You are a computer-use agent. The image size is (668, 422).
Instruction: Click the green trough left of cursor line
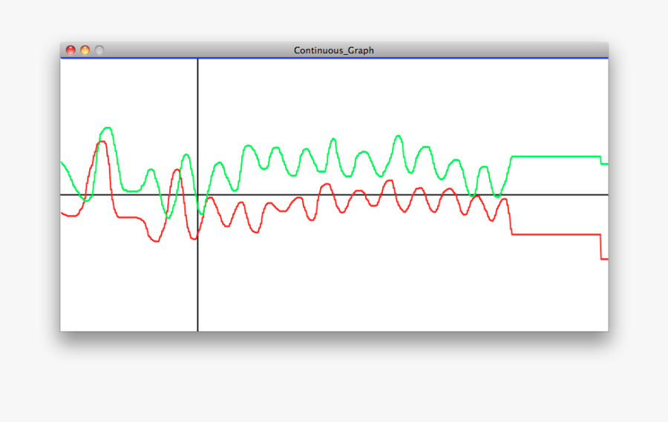[168, 217]
